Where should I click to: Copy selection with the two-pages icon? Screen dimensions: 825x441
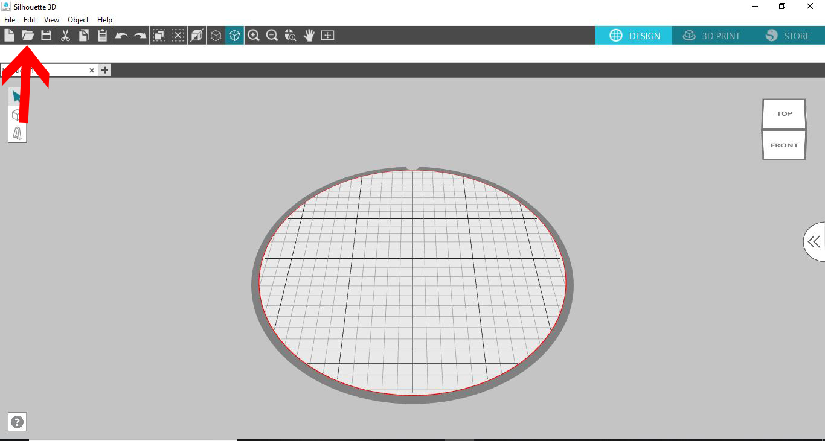coord(84,36)
